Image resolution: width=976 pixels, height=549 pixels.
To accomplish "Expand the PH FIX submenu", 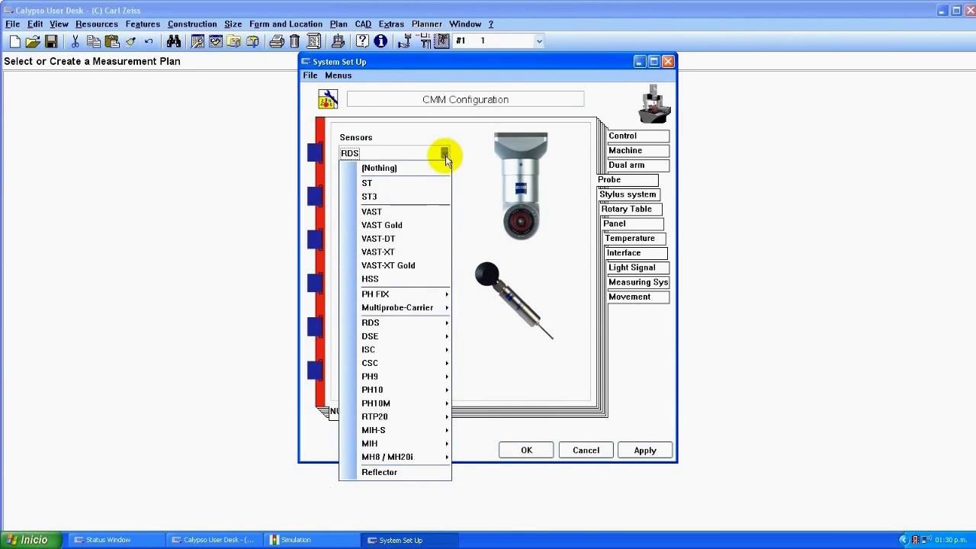I will coord(404,294).
